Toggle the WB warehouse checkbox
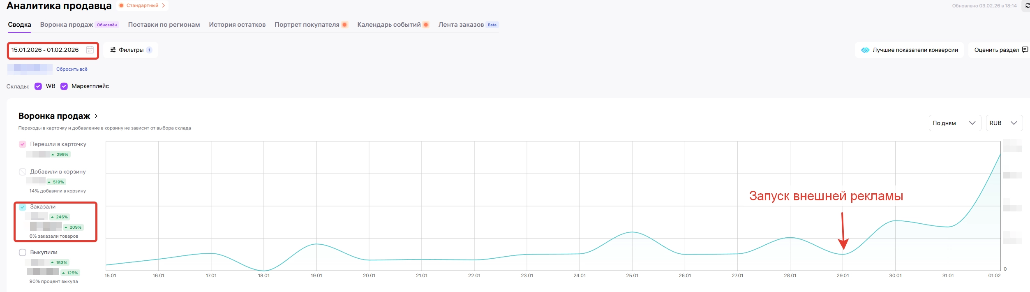1030x292 pixels. point(38,86)
